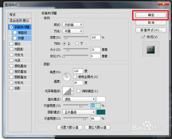Enable the 内阴影 inner shadow checkbox
The width and height of the screenshot is (172, 139).
point(11,49)
